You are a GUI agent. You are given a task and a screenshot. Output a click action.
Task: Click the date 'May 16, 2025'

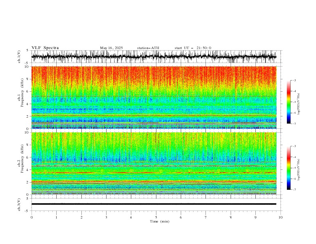click(111, 48)
